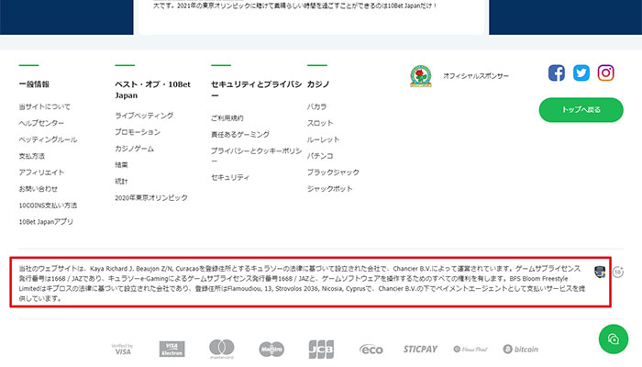Image resolution: width=642 pixels, height=367 pixels.
Task: Open お問い合わせ link
Action: (x=39, y=189)
